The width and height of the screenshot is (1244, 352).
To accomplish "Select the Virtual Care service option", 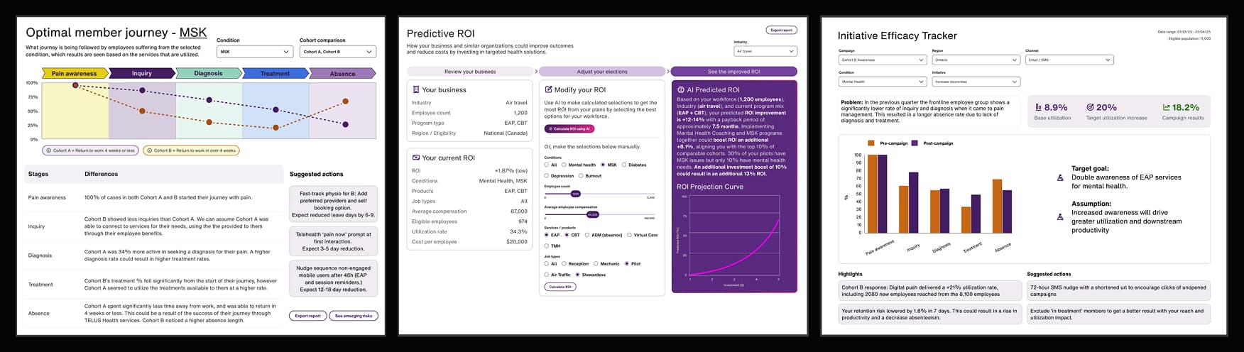I will pos(630,235).
